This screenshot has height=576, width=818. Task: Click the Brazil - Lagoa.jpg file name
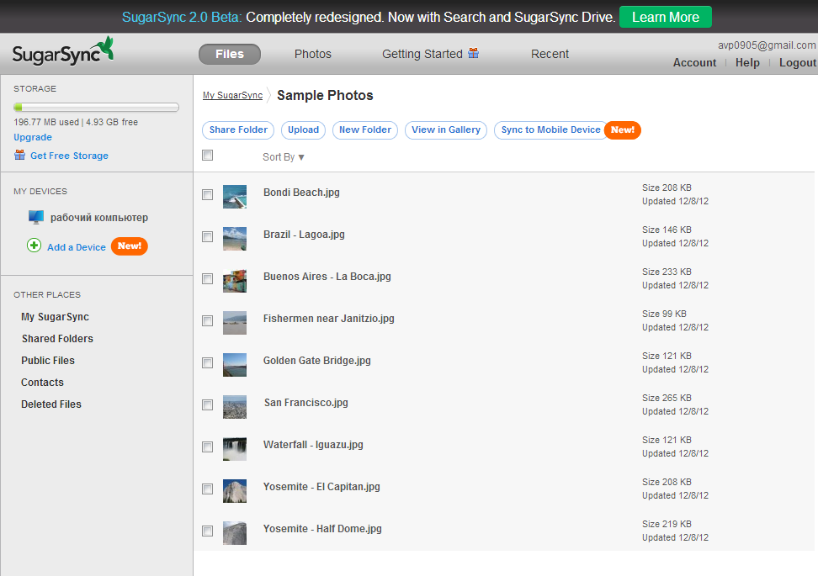304,235
